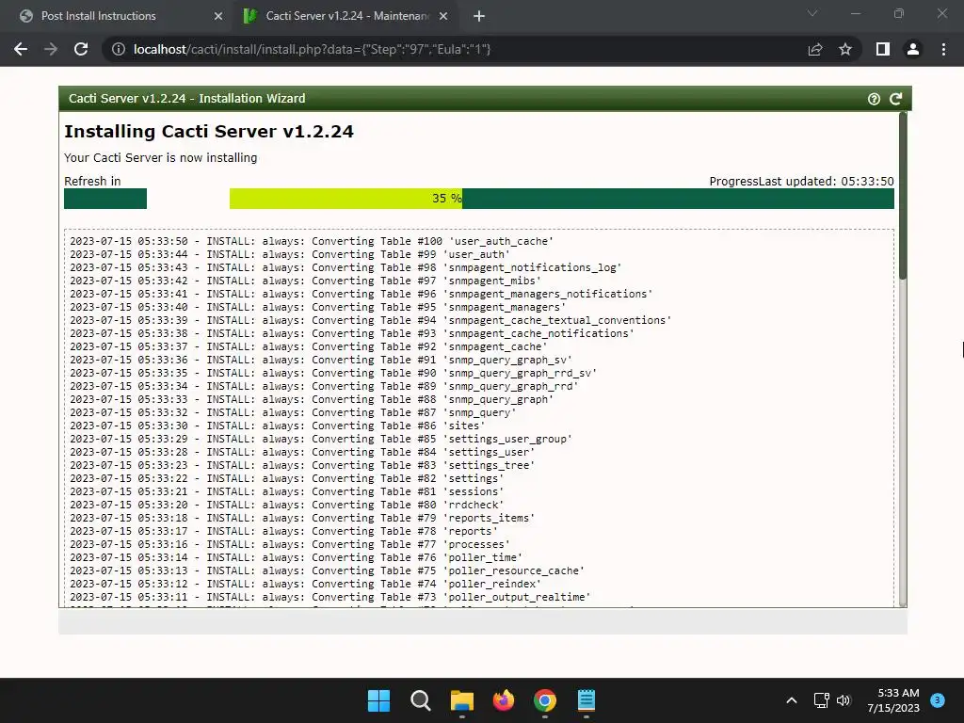Click log line for table 'user_auth'
964x723 pixels.
[290, 254]
